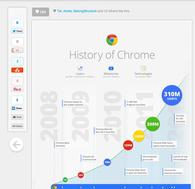Click the Chrome icon at timeline start
The image size is (195, 189).
(54, 187)
